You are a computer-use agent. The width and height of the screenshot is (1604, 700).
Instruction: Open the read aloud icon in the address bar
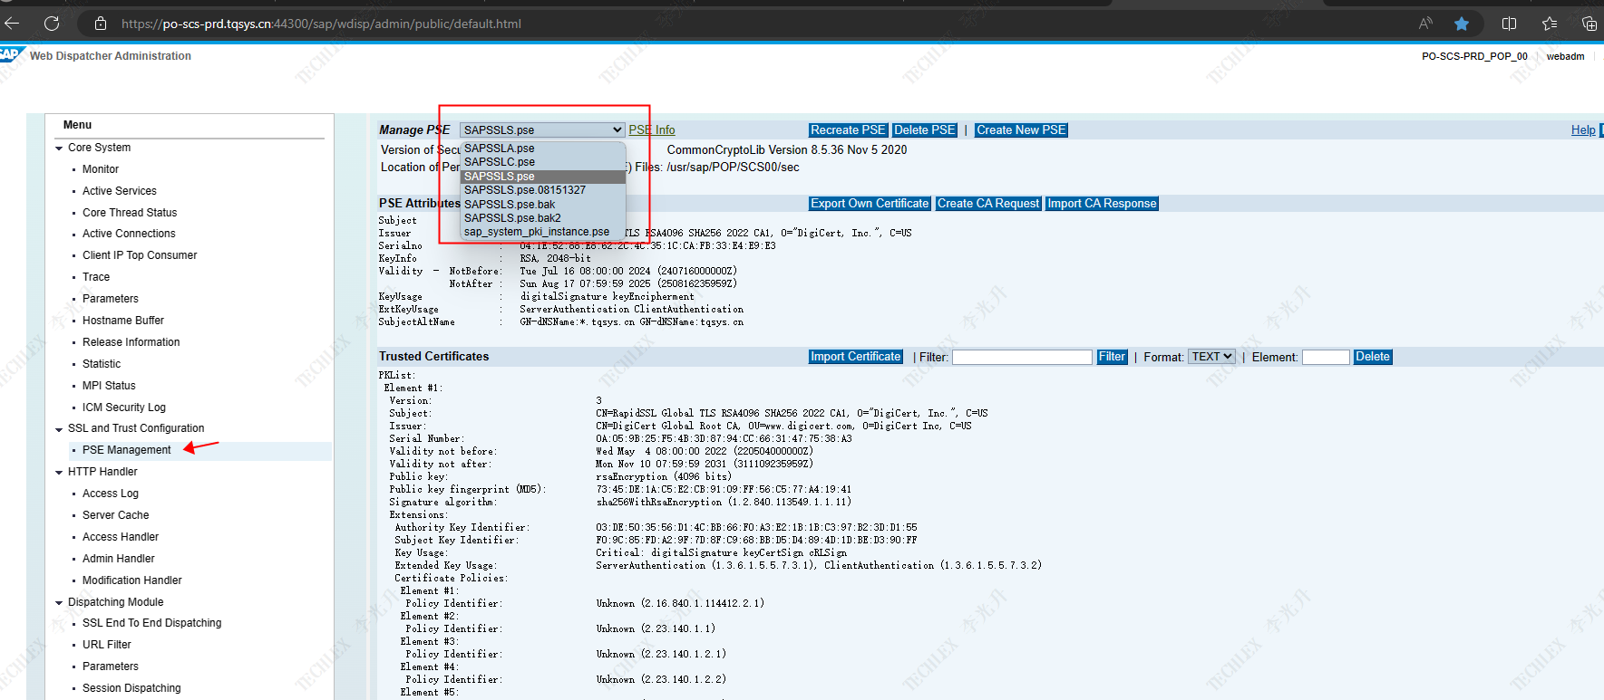(x=1425, y=24)
